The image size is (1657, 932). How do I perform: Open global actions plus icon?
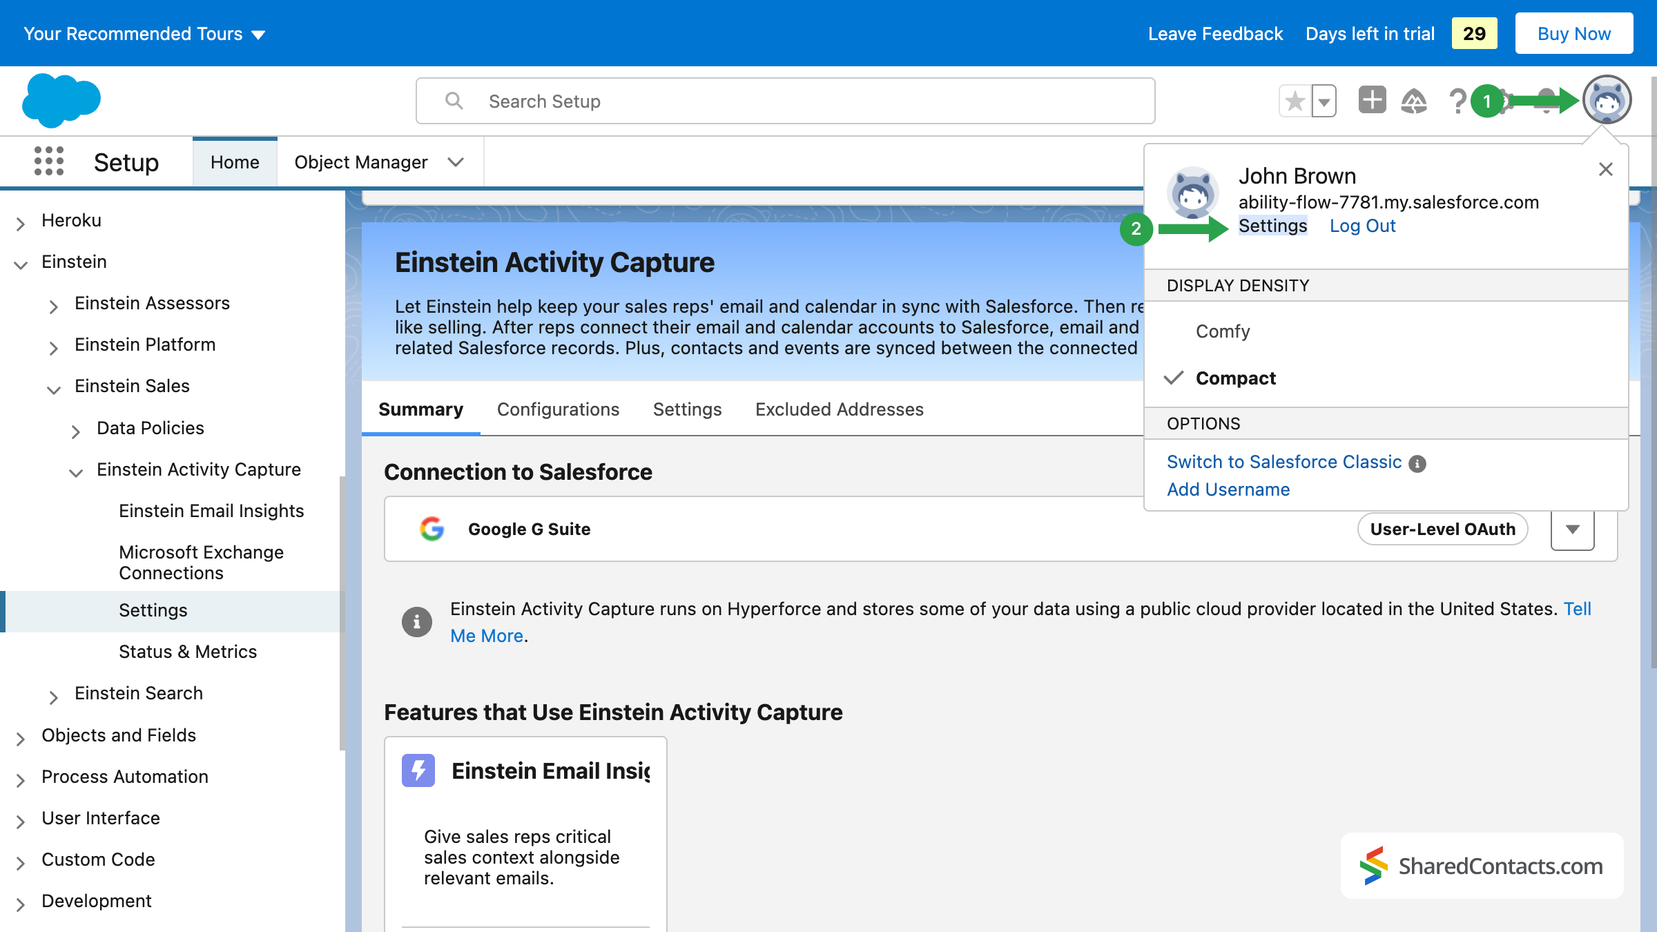click(x=1372, y=100)
